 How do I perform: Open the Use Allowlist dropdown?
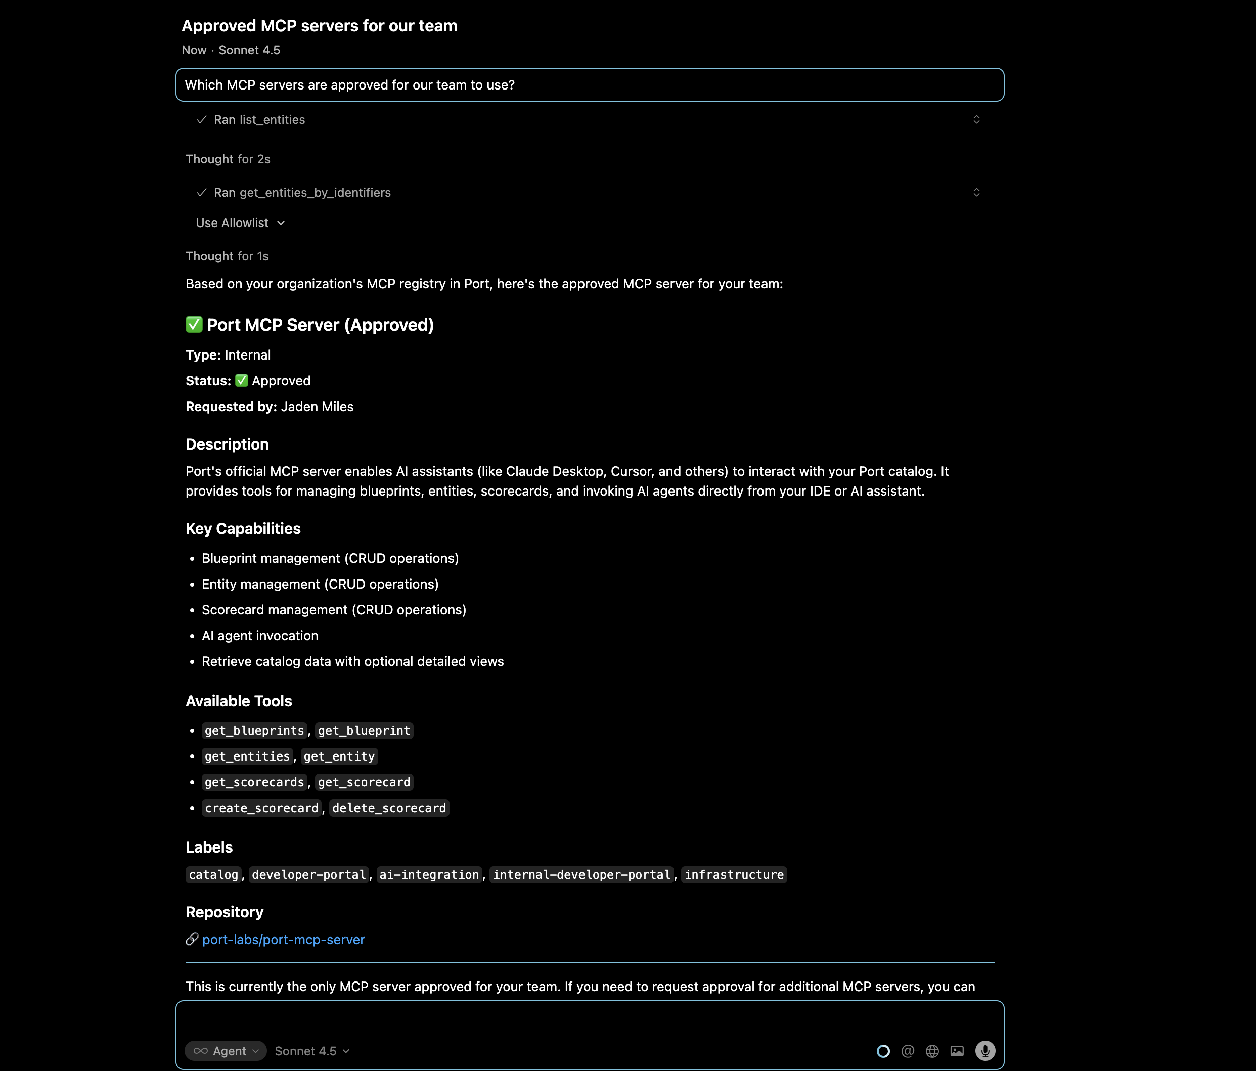pyautogui.click(x=240, y=223)
